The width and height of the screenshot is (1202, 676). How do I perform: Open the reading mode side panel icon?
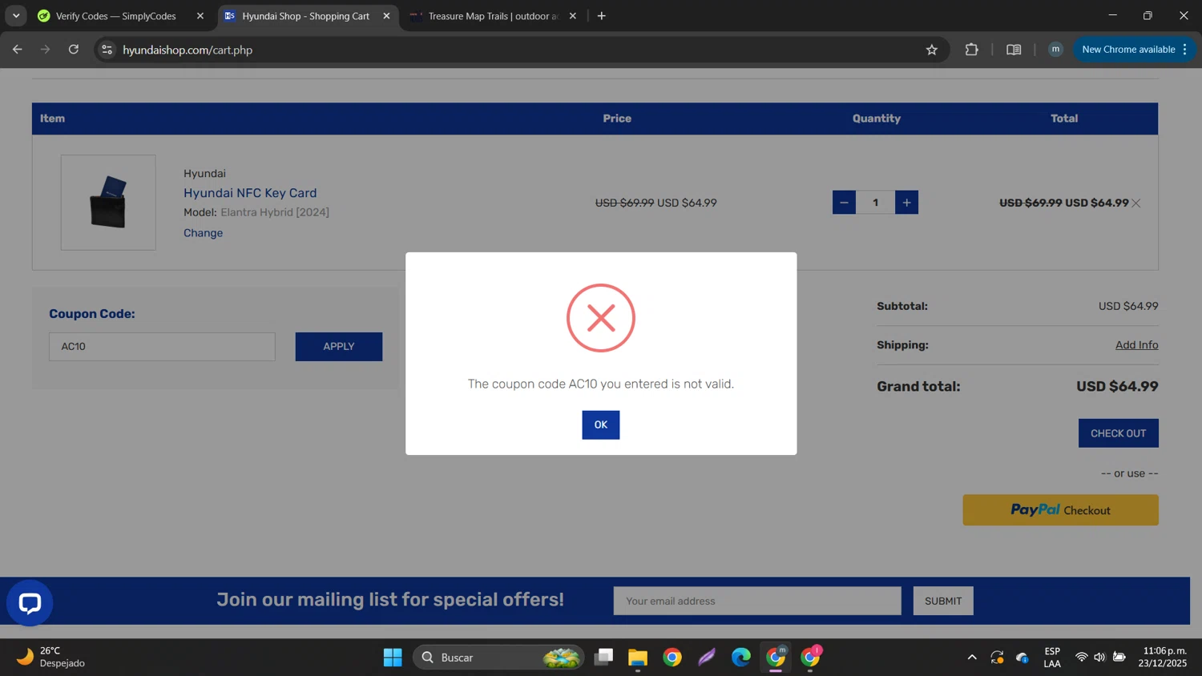point(1014,50)
